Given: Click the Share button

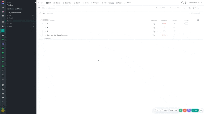Looking at the screenshot, I should coord(195,8).
